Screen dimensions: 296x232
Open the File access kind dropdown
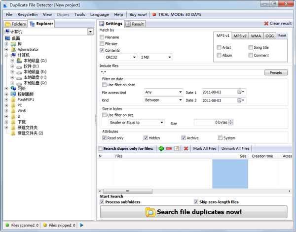[180, 92]
